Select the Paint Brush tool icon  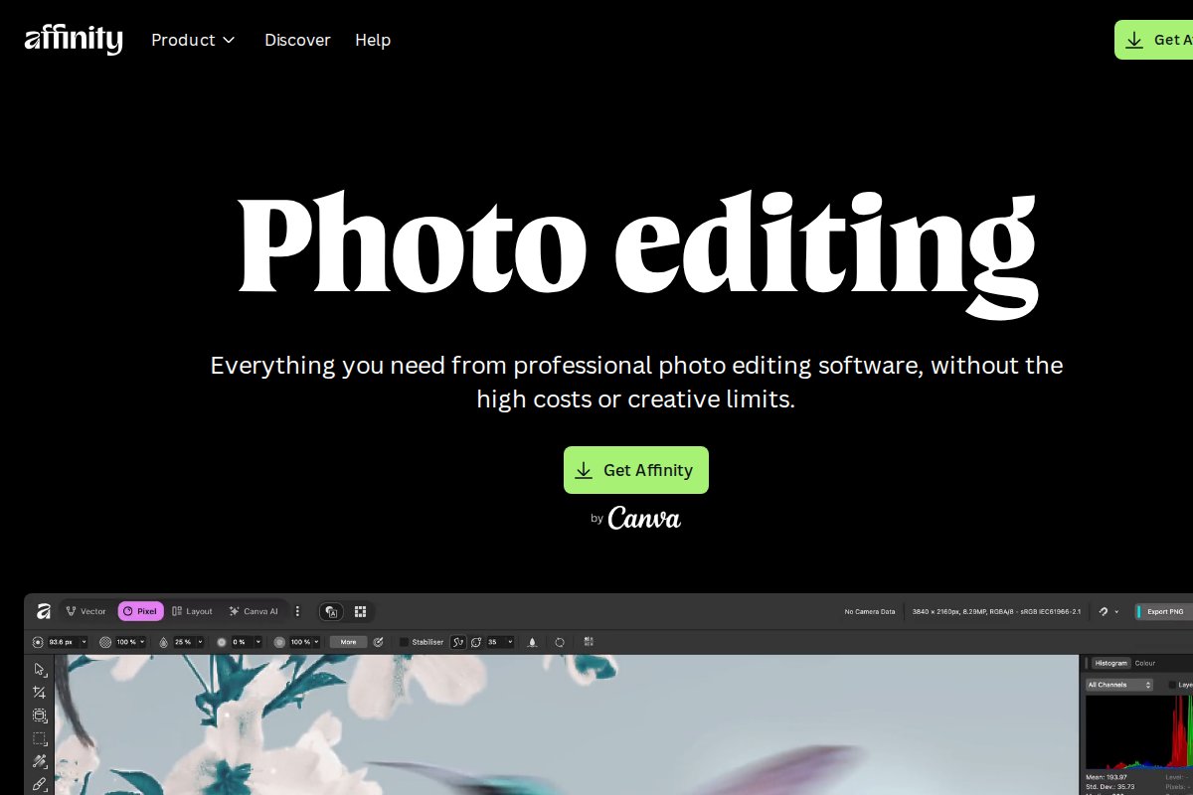tap(40, 784)
